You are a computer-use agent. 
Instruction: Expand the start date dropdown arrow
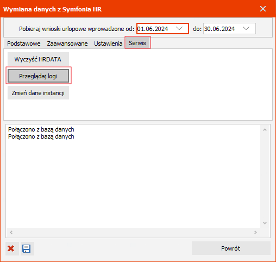[x=179, y=28]
